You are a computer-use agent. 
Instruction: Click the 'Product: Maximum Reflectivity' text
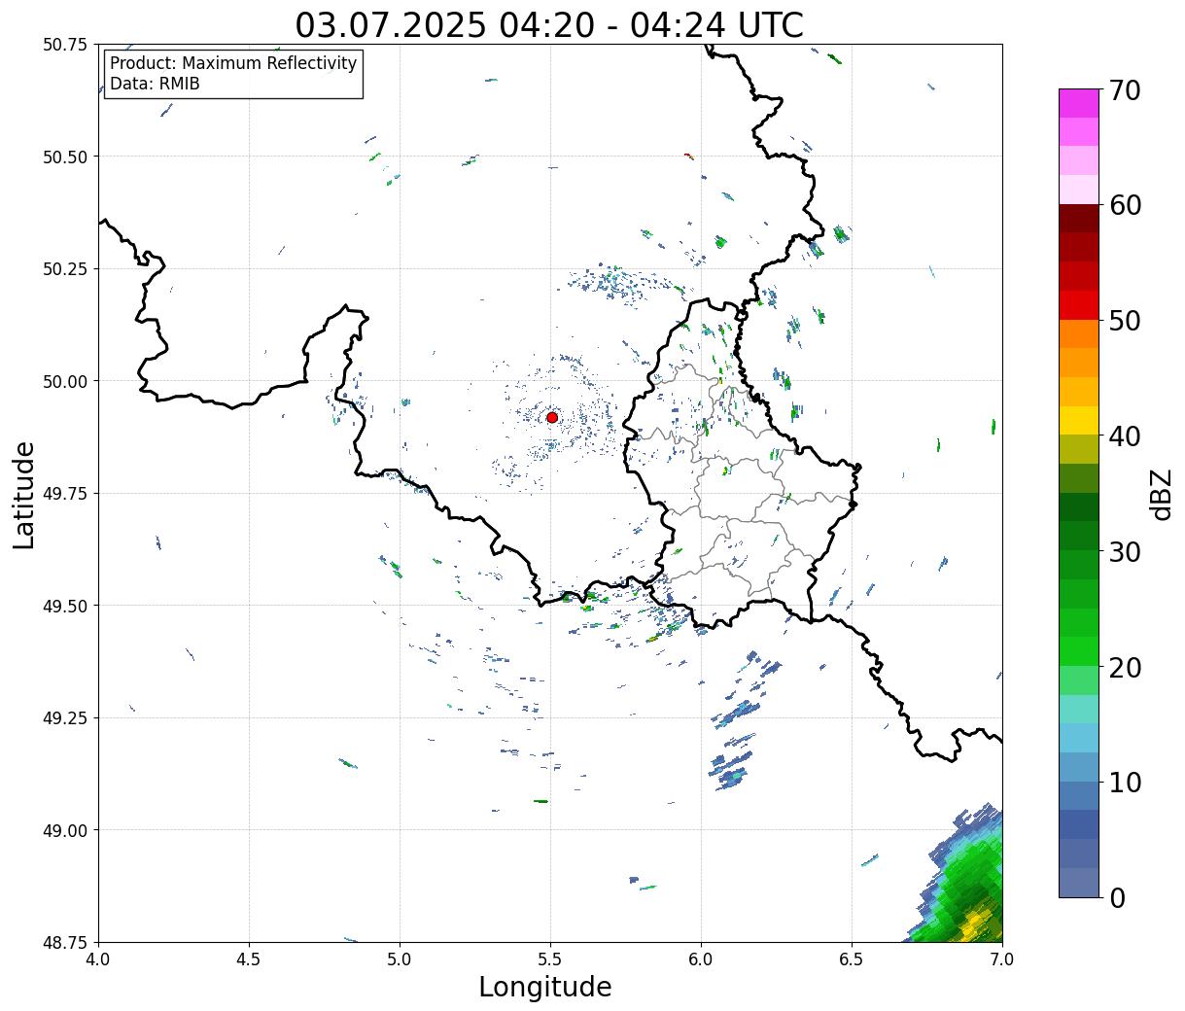[233, 63]
